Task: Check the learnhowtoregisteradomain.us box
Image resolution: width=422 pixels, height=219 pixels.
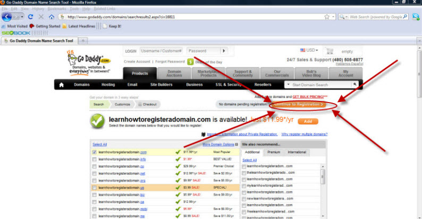Action: point(94,188)
